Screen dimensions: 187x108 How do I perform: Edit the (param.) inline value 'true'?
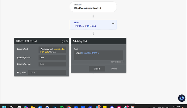tap(52, 58)
